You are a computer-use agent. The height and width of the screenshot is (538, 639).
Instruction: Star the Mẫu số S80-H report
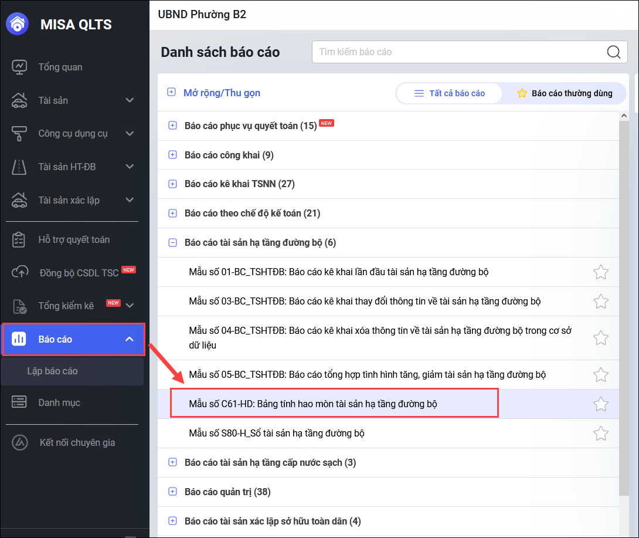[x=601, y=433]
